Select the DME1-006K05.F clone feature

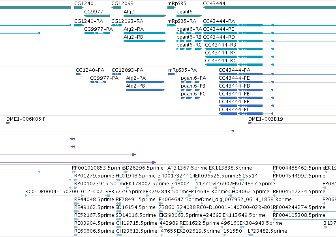8,123
